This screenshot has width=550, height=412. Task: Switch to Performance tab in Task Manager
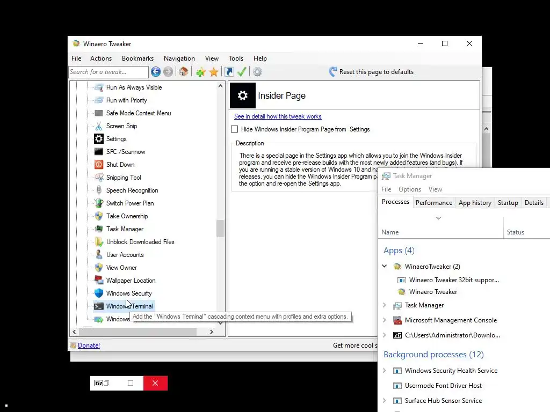coord(434,203)
